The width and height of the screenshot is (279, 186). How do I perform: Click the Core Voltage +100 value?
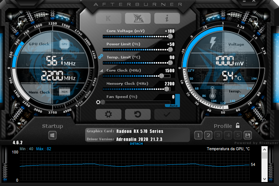point(170,31)
